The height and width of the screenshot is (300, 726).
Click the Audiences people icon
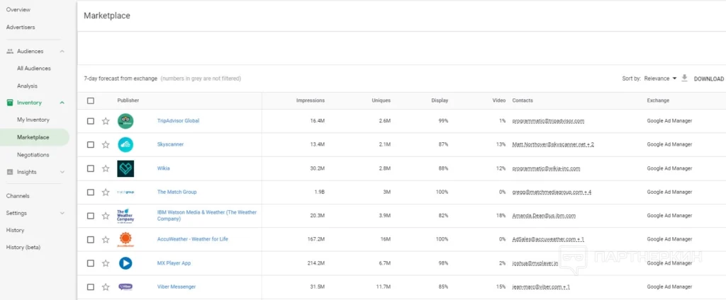pos(10,52)
